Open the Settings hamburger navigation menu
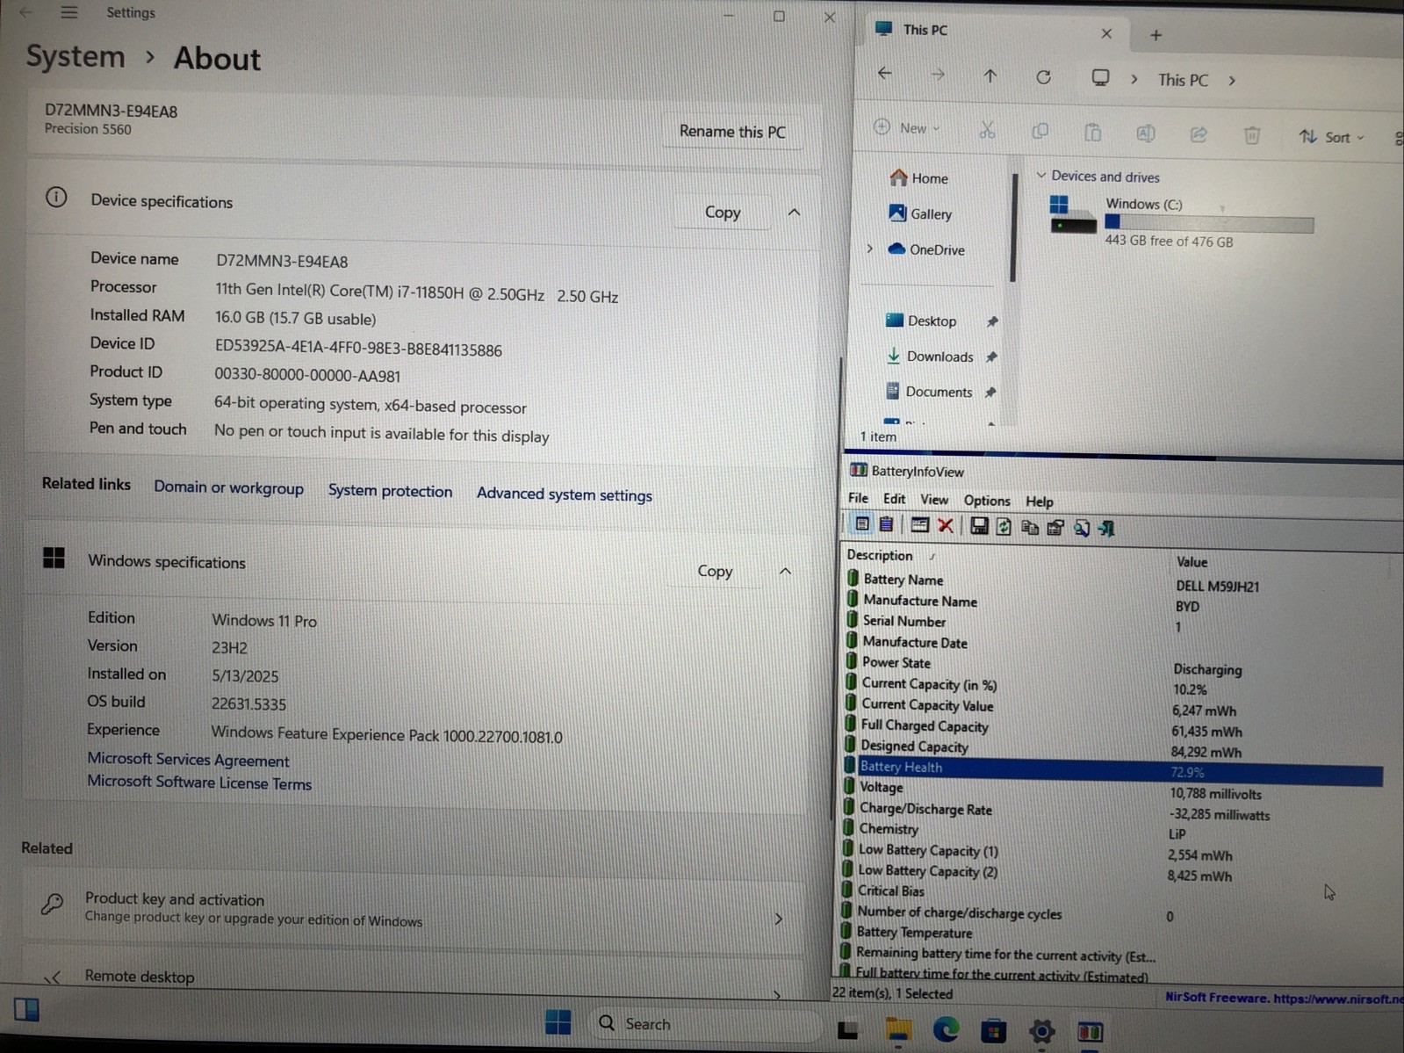Screen dimensions: 1404x1053 click(x=69, y=12)
